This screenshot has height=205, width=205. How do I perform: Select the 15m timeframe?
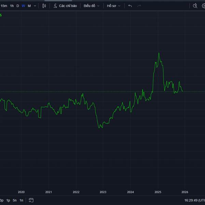tap(4, 6)
